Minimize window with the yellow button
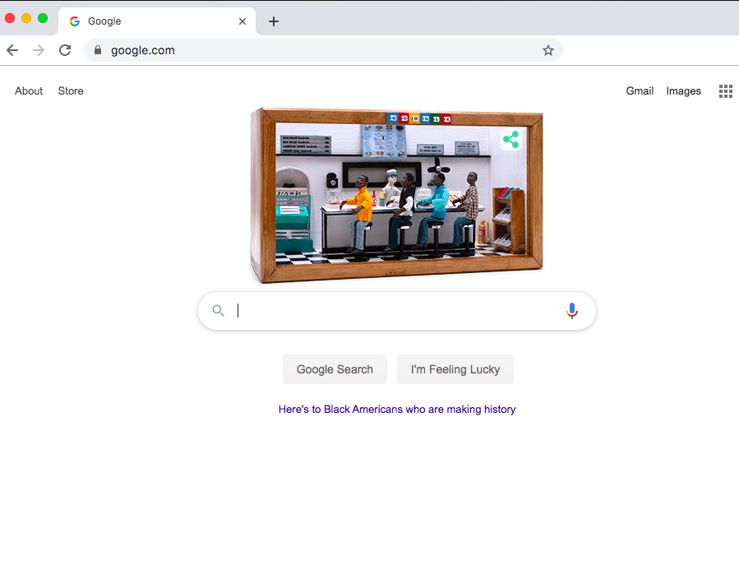This screenshot has width=739, height=570. tap(26, 18)
